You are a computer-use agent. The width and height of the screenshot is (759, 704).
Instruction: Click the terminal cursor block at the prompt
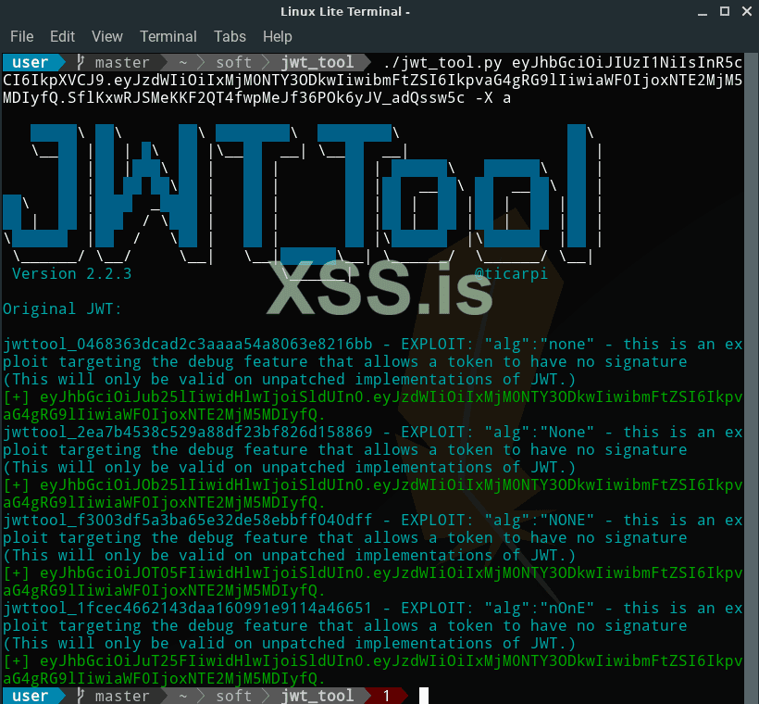424,696
